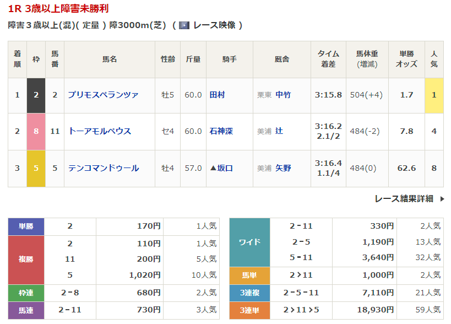Screen dimensions: 451x324
Task: Expand レース結果詳細 arrow
Action: 442,199
